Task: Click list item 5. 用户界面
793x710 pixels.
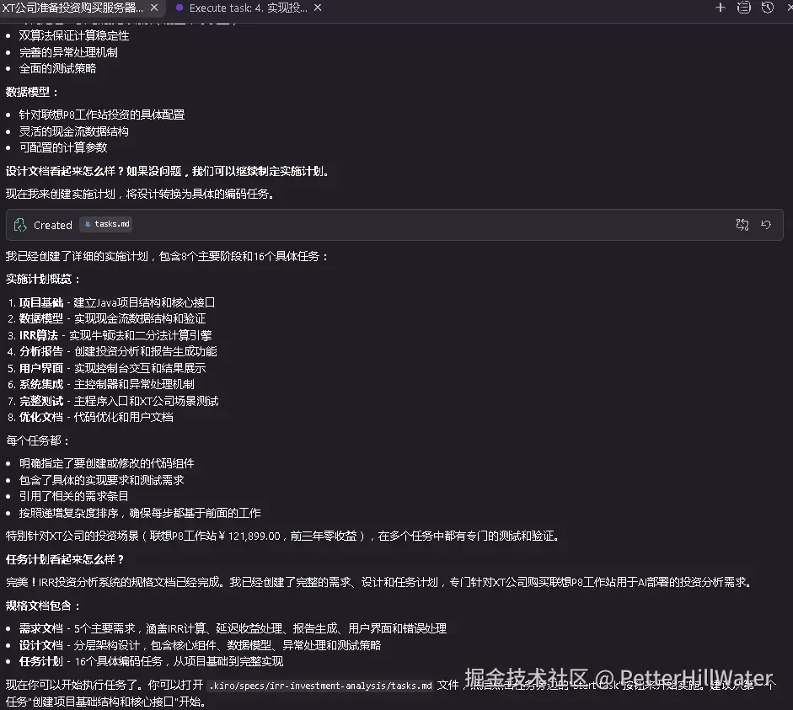Action: tap(107, 368)
